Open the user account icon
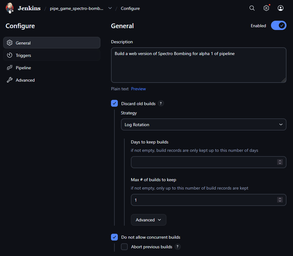 (281, 8)
